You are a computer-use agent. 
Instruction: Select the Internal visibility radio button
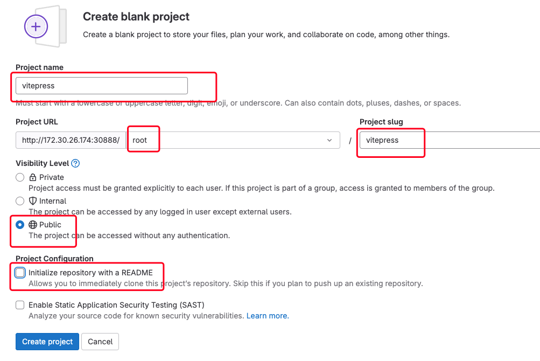click(x=20, y=201)
